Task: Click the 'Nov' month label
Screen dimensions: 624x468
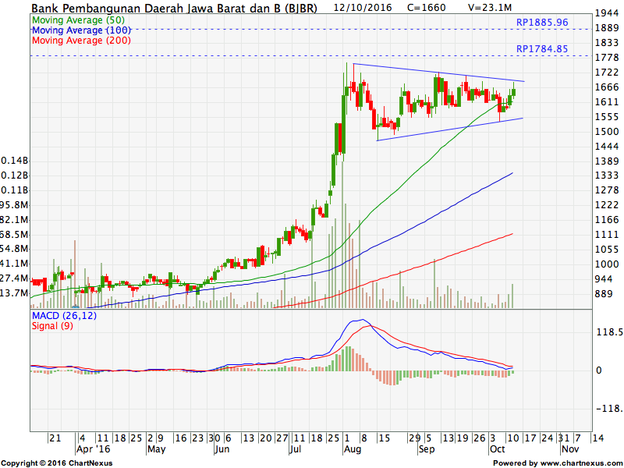Action: point(569,449)
